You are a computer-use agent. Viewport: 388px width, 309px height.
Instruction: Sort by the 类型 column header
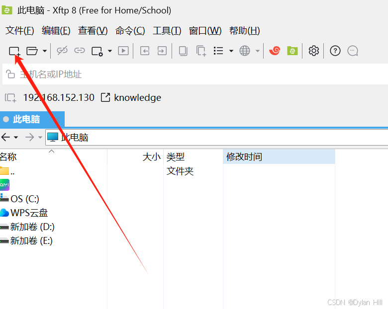pos(194,156)
